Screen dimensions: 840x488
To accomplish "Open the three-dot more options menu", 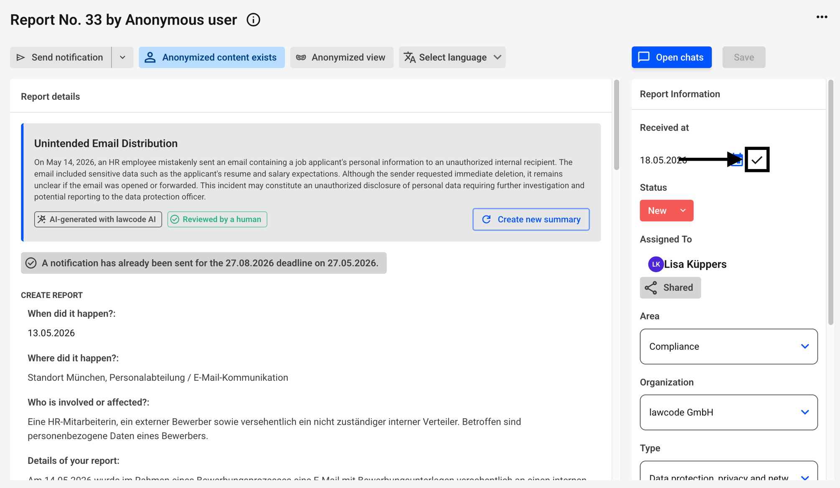I will pyautogui.click(x=822, y=17).
